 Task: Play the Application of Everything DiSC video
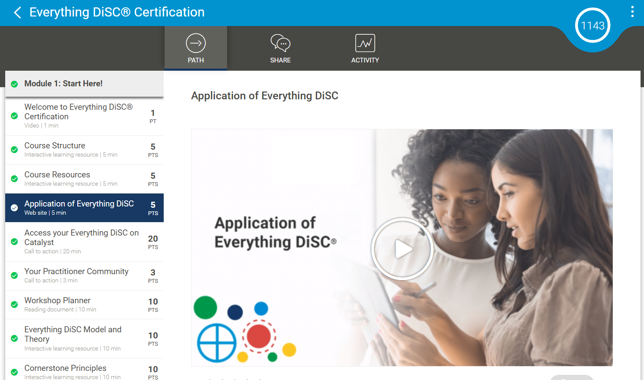pos(402,249)
